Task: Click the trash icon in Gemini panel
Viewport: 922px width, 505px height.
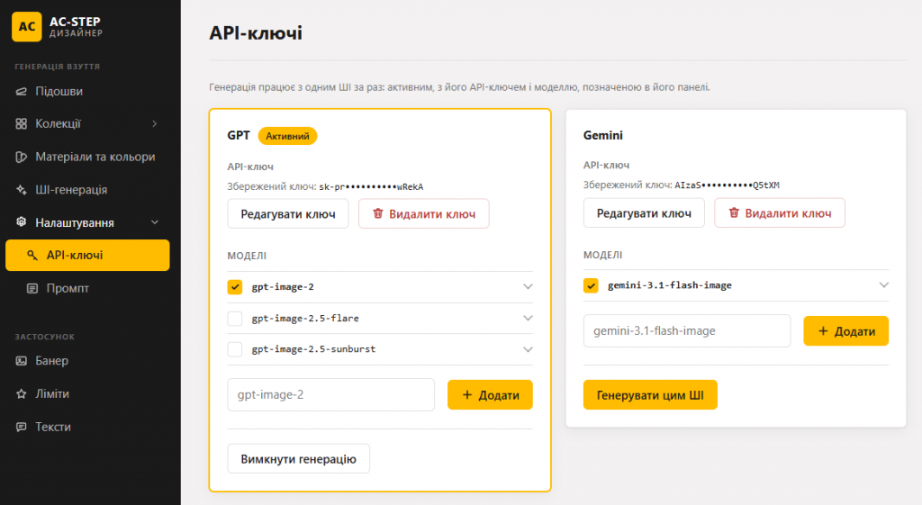Action: pos(734,212)
